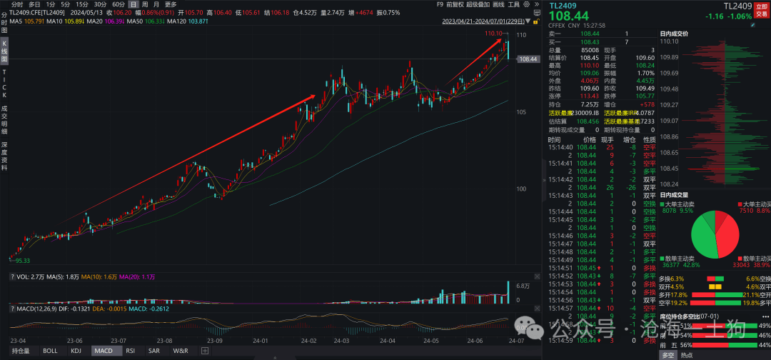
Task: Select the monthly 月 period
Action: pos(156,4)
